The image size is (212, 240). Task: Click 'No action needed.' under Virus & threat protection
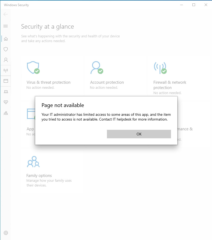[x=40, y=88]
